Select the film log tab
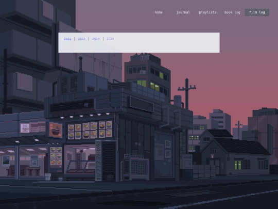This screenshot has height=209, width=278. coord(257,12)
